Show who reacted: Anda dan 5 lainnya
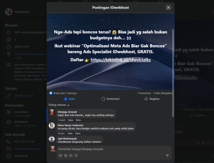The width and height of the screenshot is (214, 163). click(x=65, y=93)
